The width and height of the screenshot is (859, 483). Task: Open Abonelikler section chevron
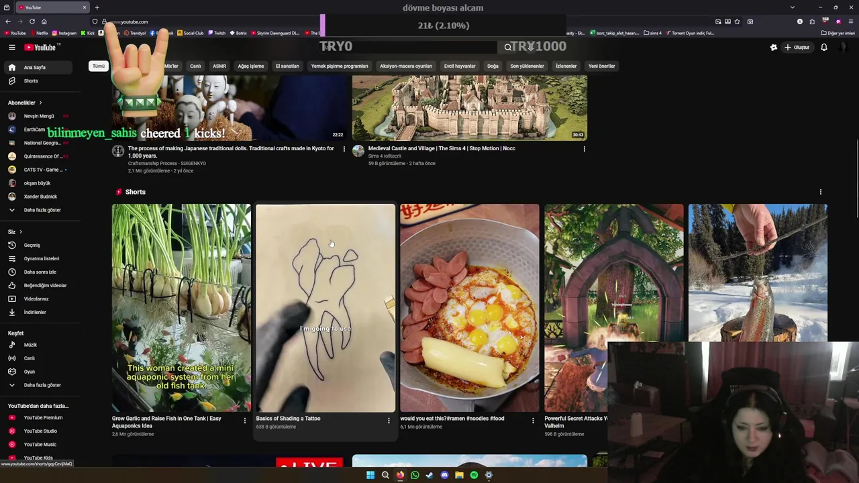(40, 103)
